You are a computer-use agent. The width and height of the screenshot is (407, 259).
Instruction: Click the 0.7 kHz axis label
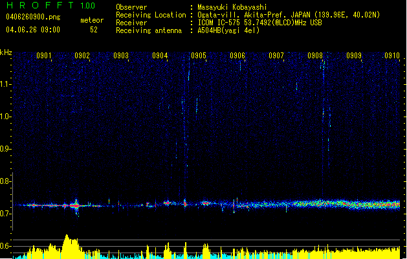tap(5, 214)
